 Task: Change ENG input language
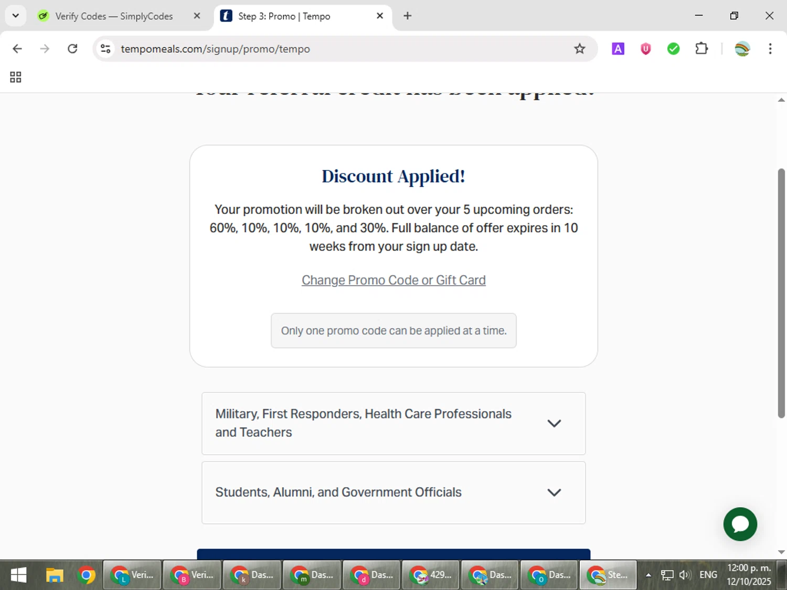(708, 575)
